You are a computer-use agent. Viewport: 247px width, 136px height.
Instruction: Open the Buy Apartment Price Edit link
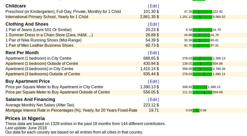pos(153,81)
